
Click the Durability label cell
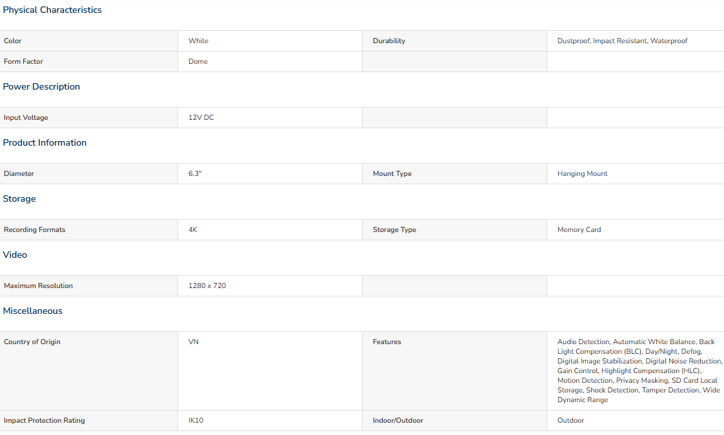point(389,41)
